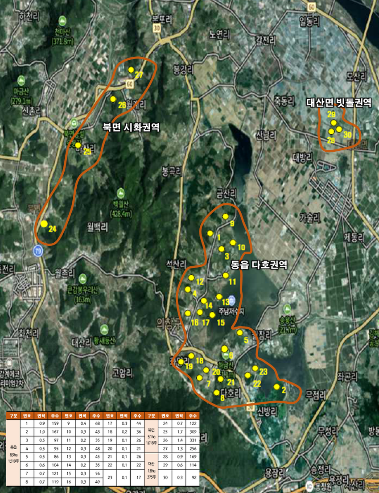Viewport: 379px width, 493px height.
Task: Click the 가술리 place name
Action: tap(310, 217)
